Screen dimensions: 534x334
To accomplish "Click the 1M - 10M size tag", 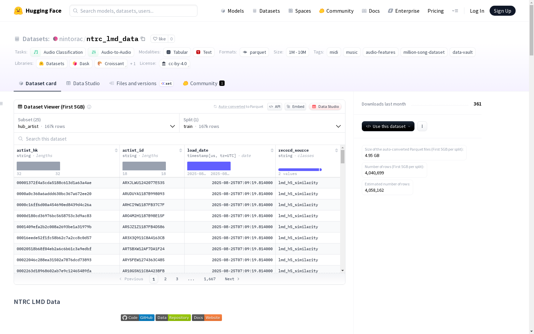I will [x=297, y=52].
